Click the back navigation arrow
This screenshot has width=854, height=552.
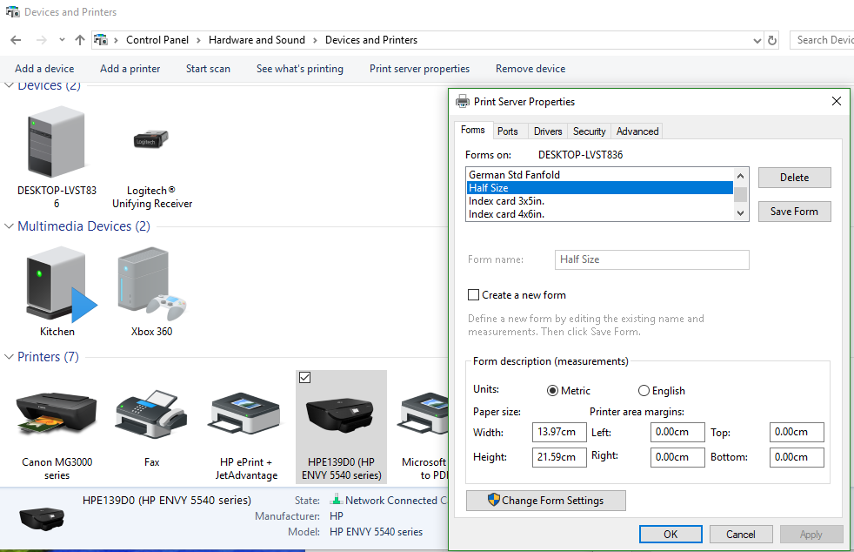pyautogui.click(x=15, y=39)
